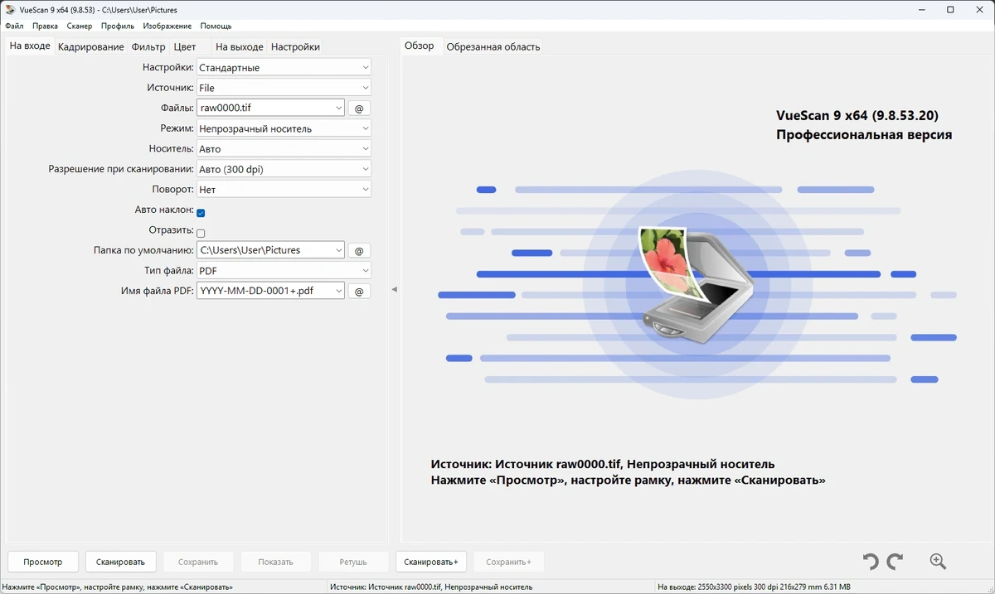
Task: Click the Просмотр button
Action: tap(43, 562)
